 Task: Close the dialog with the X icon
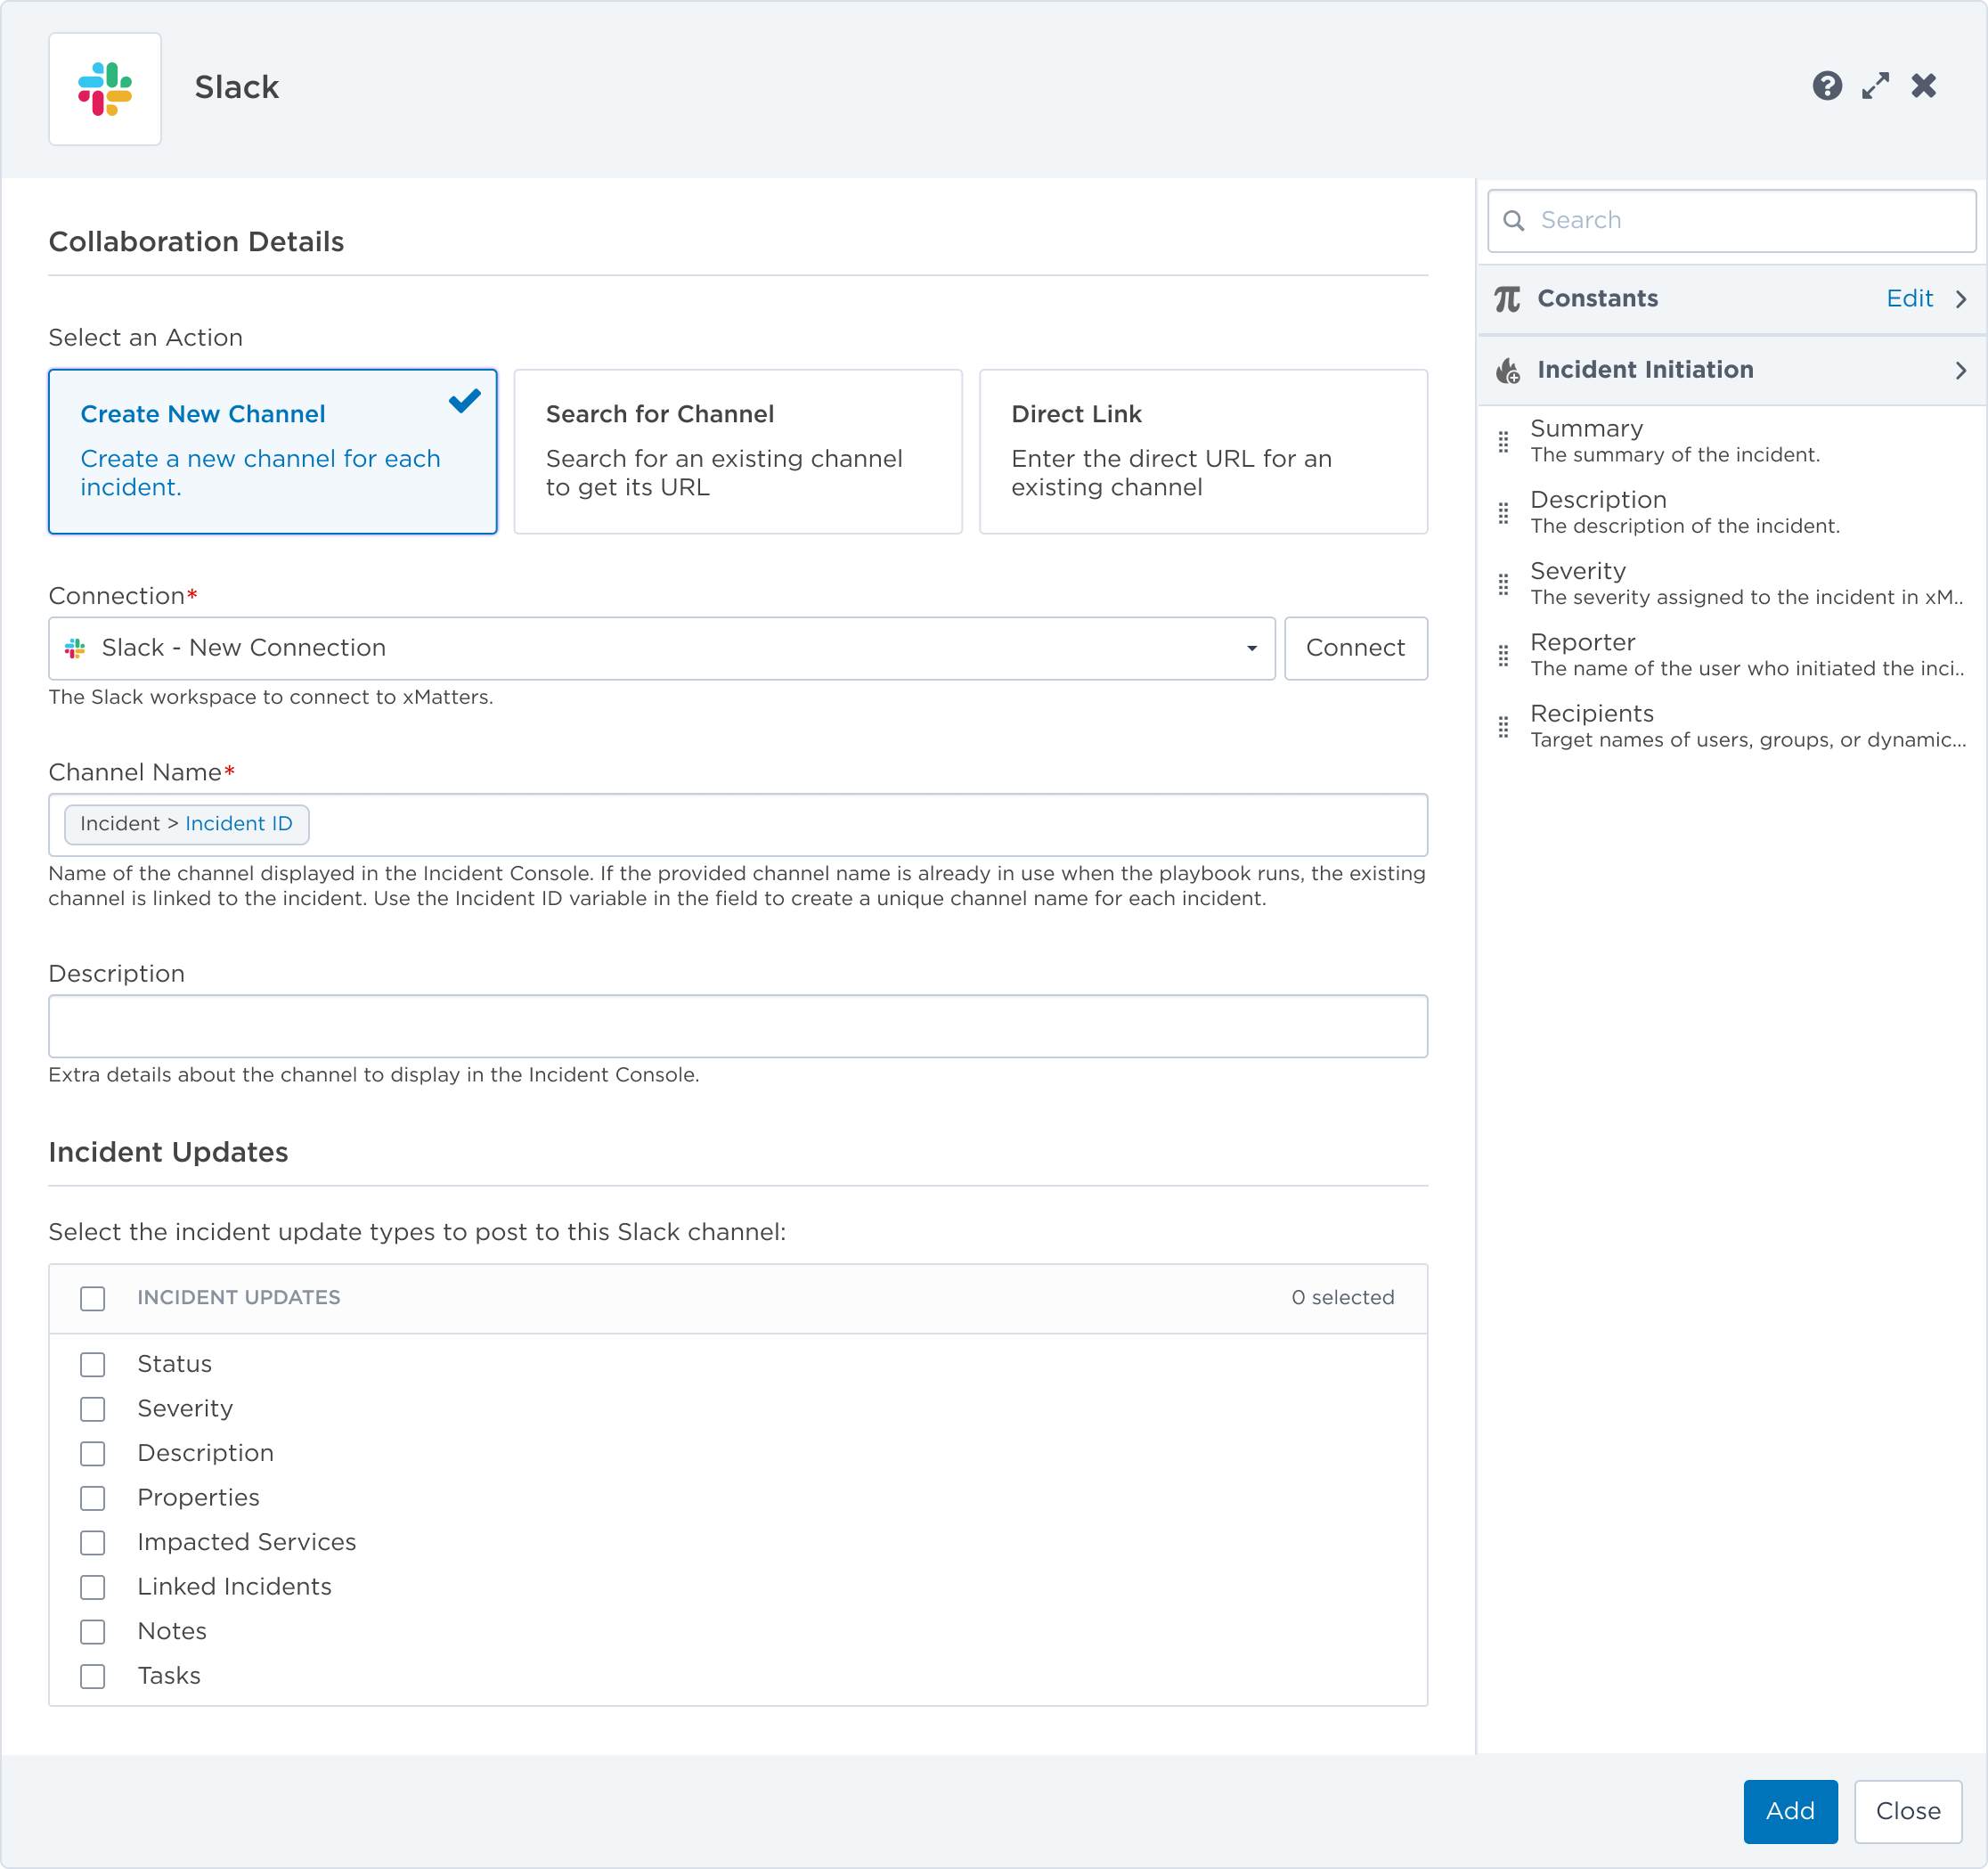[1923, 86]
